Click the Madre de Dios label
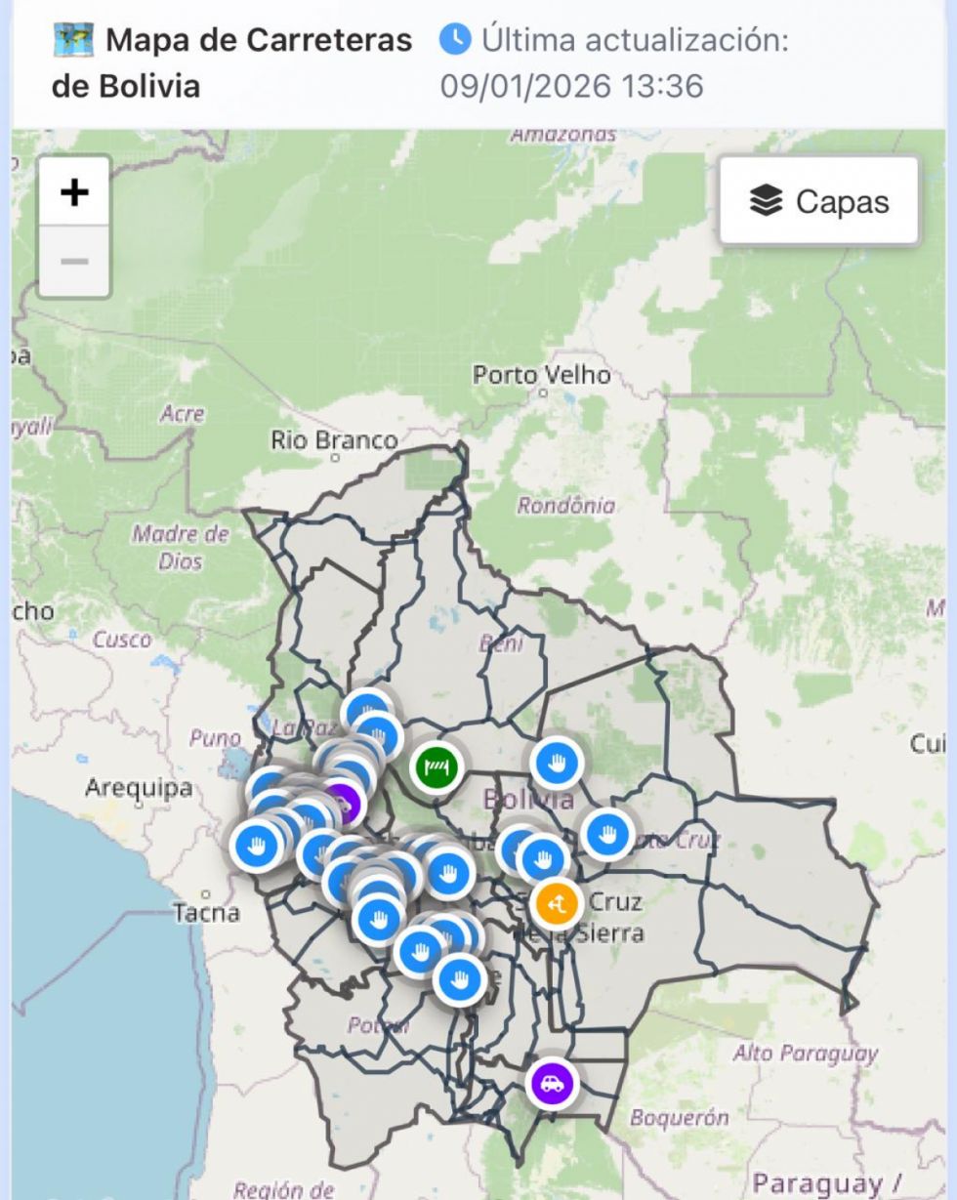This screenshot has height=1200, width=957. tap(181, 548)
